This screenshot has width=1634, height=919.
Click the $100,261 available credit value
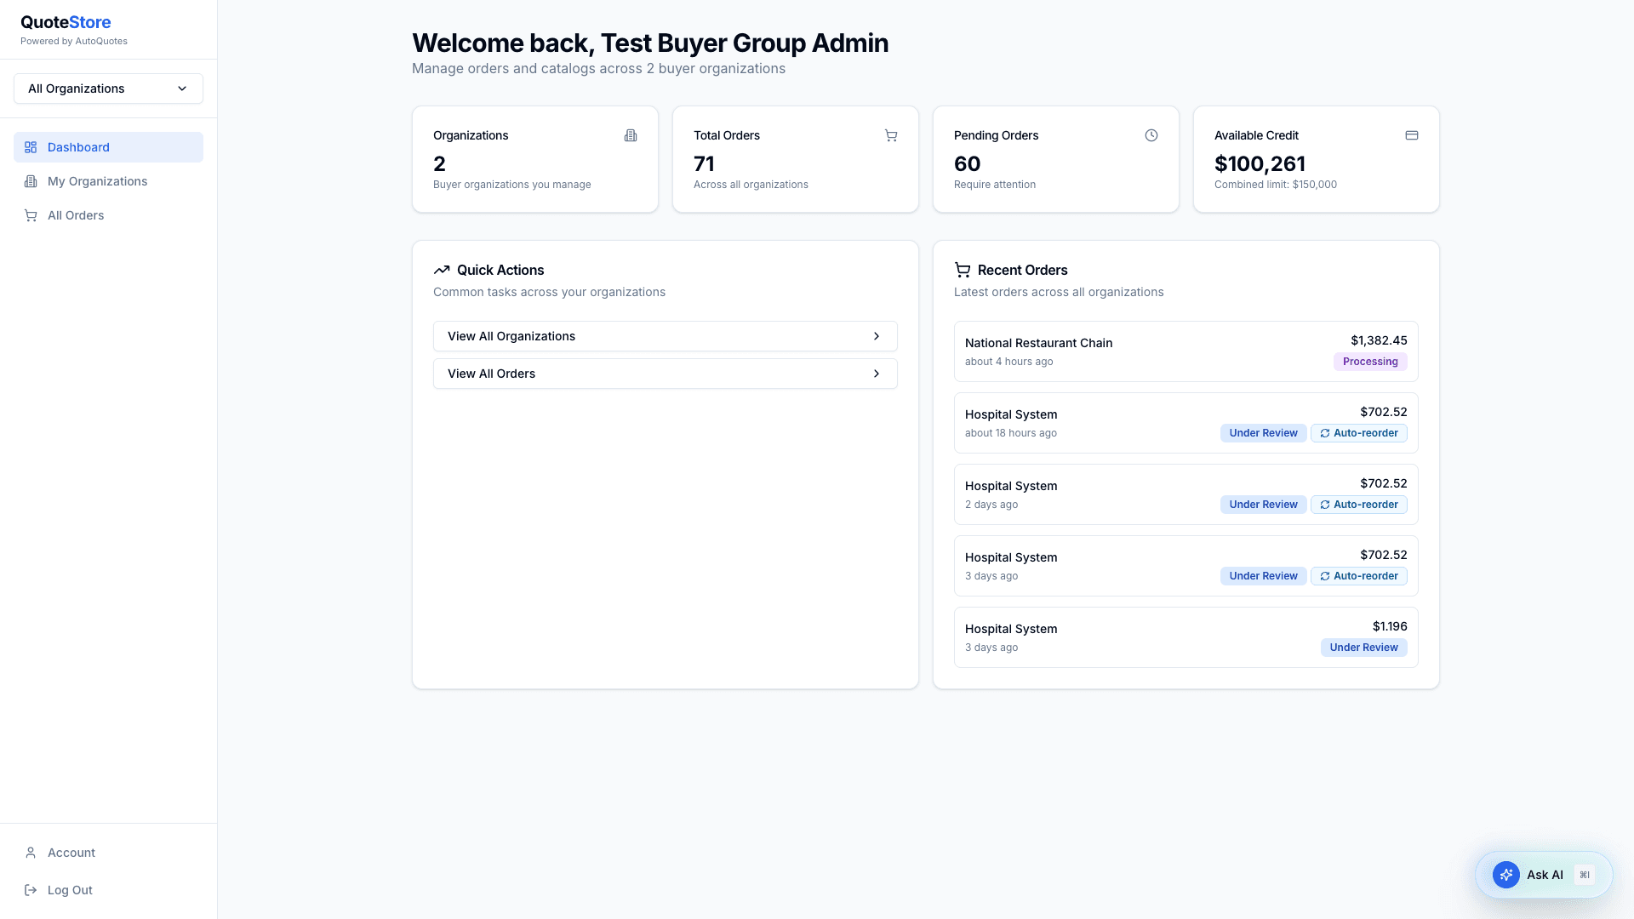[1260, 163]
